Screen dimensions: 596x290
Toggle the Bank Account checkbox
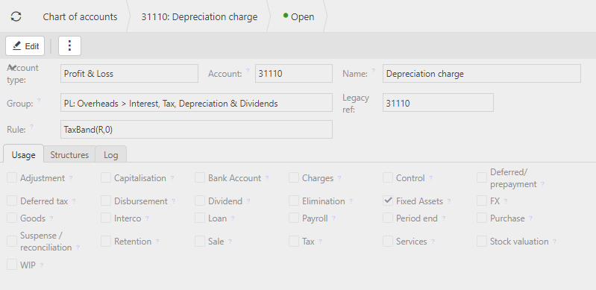(200, 177)
